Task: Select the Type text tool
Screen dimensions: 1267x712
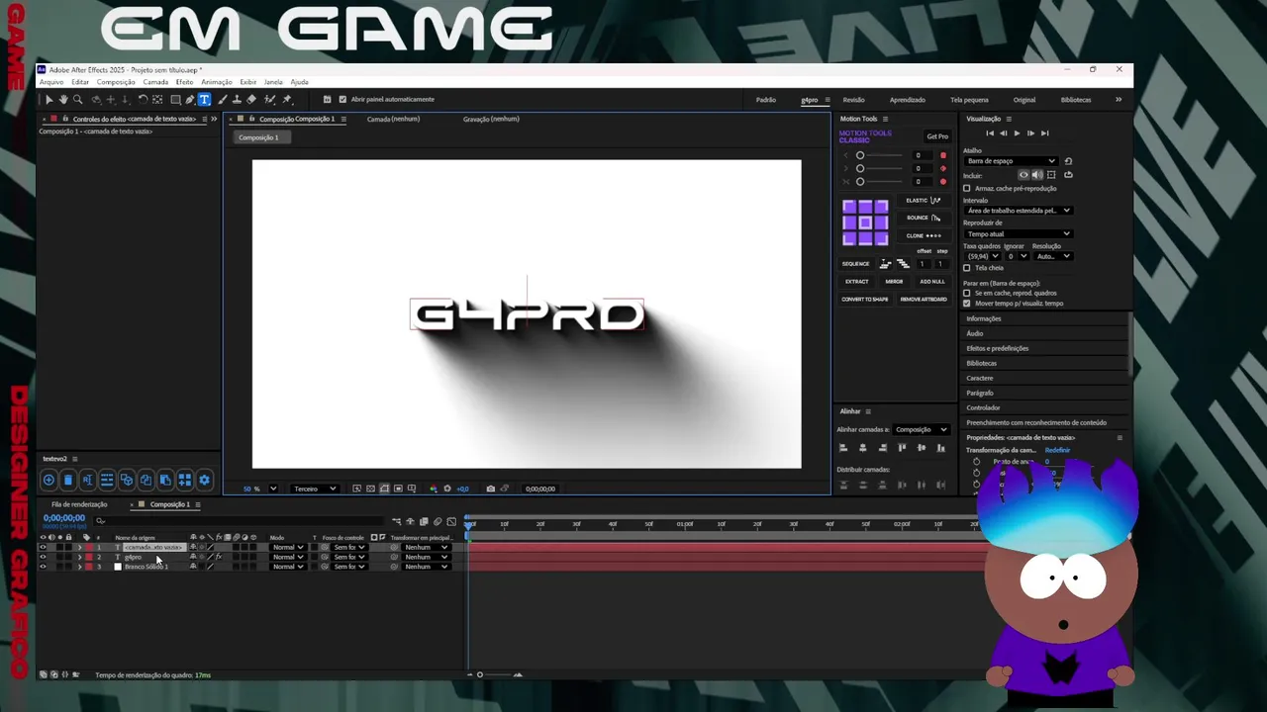Action: click(x=204, y=99)
